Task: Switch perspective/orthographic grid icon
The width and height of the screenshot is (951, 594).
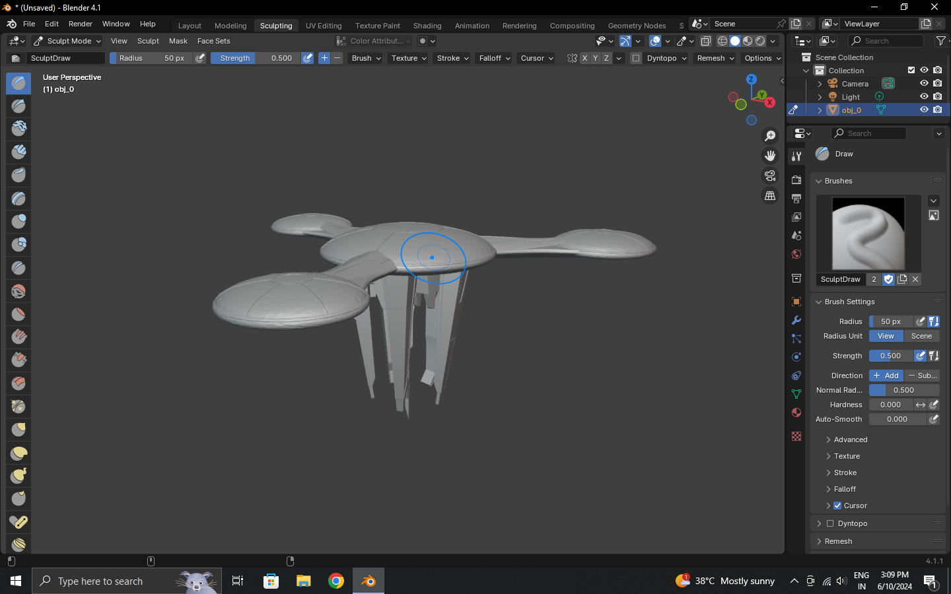Action: tap(770, 196)
